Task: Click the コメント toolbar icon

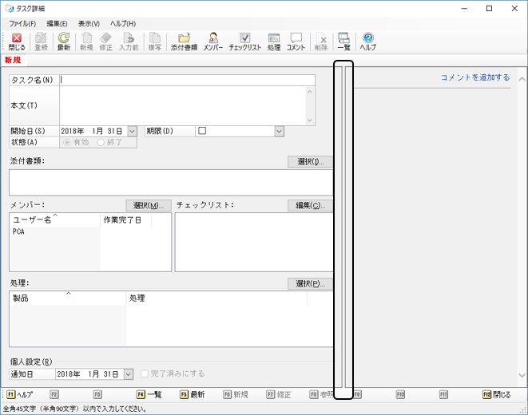Action: click(x=296, y=42)
